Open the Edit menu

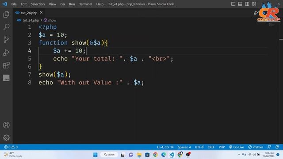pos(23,4)
